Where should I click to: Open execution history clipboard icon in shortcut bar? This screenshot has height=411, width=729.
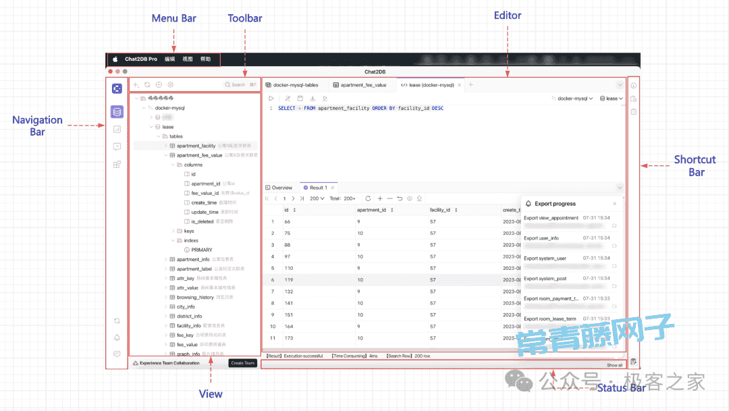tap(633, 99)
